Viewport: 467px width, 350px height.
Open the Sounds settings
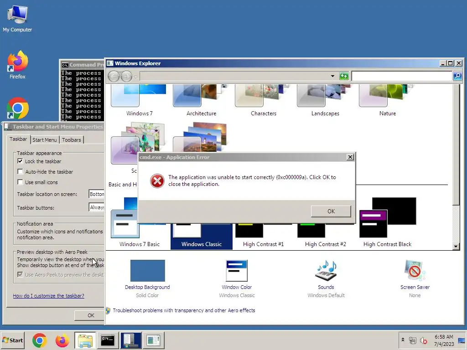326,278
